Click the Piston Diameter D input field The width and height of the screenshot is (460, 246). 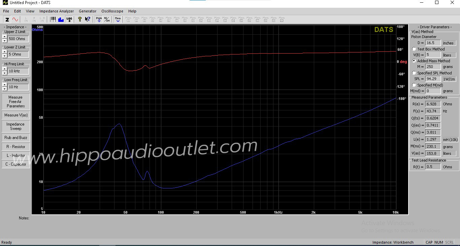click(x=433, y=43)
